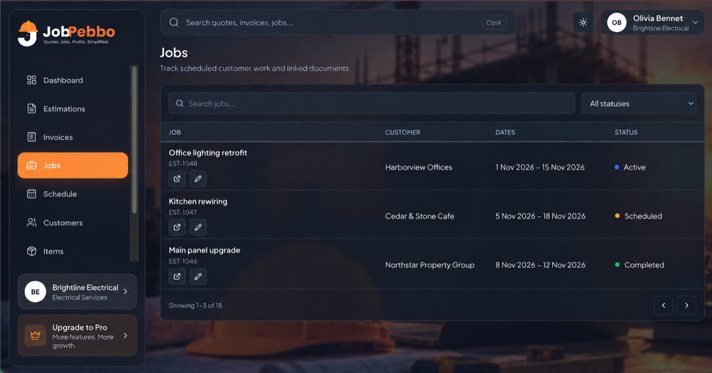Focus the Search quotes, invoices, jobs field
This screenshot has width=712, height=373.
click(x=338, y=23)
